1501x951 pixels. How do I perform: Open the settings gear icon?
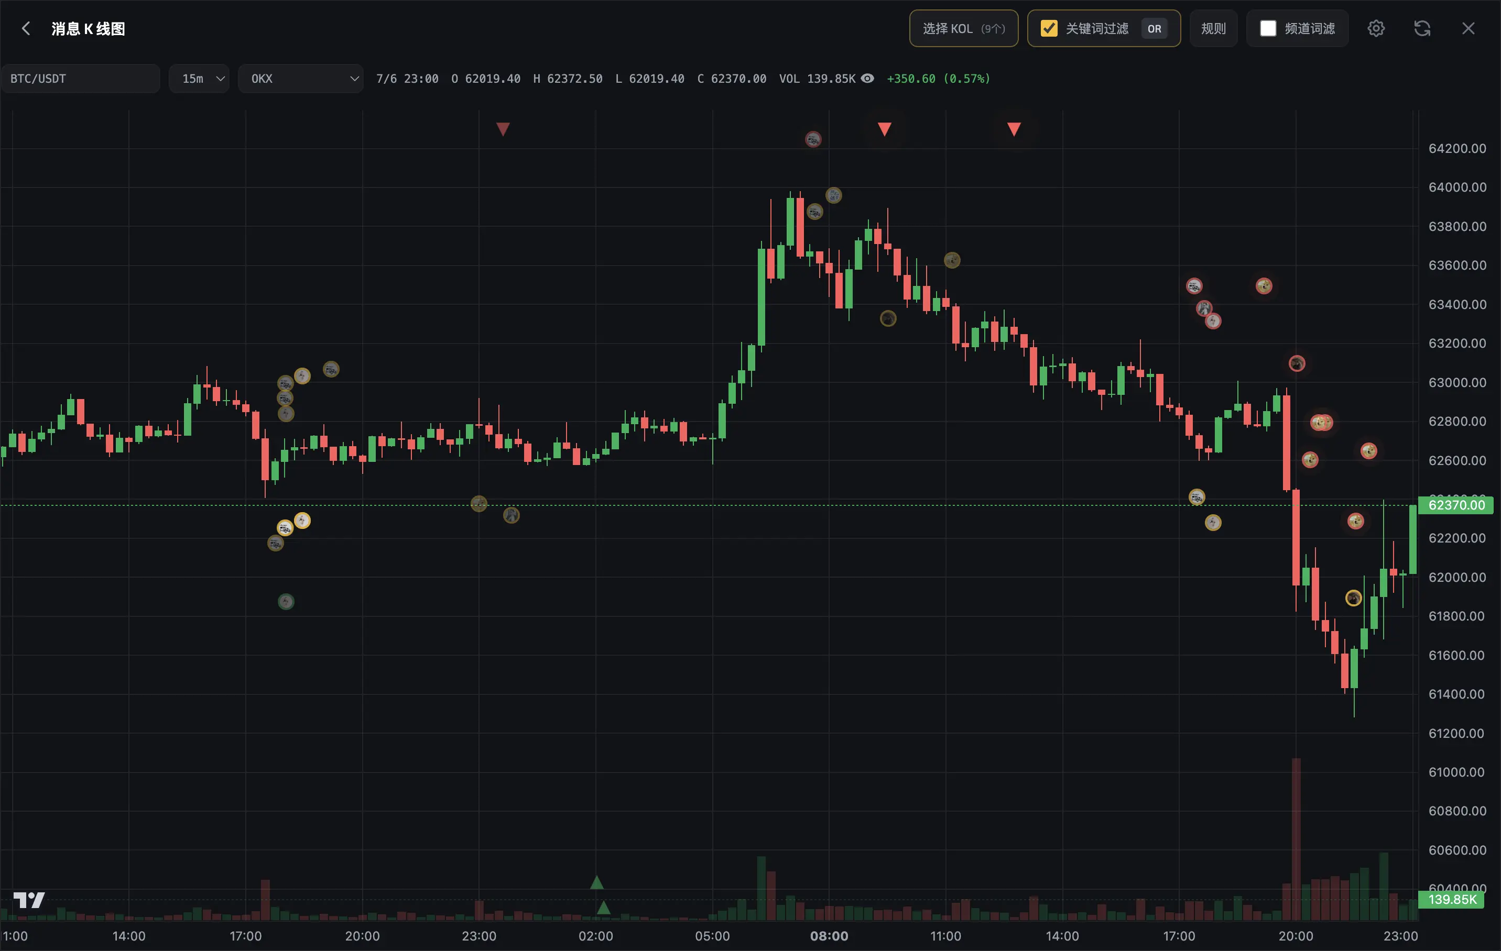point(1376,28)
